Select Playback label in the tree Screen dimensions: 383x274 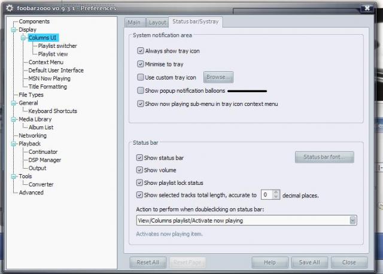click(x=29, y=144)
